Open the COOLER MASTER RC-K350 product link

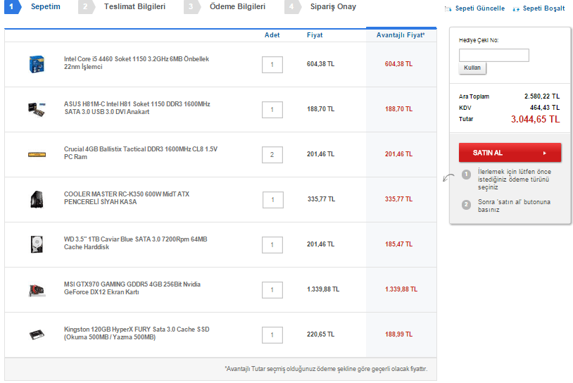click(x=127, y=198)
